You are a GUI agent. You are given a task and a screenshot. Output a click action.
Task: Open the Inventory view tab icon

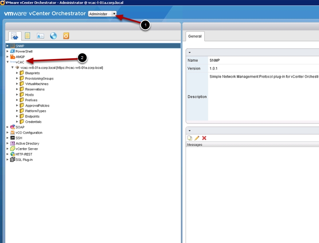[15, 36]
